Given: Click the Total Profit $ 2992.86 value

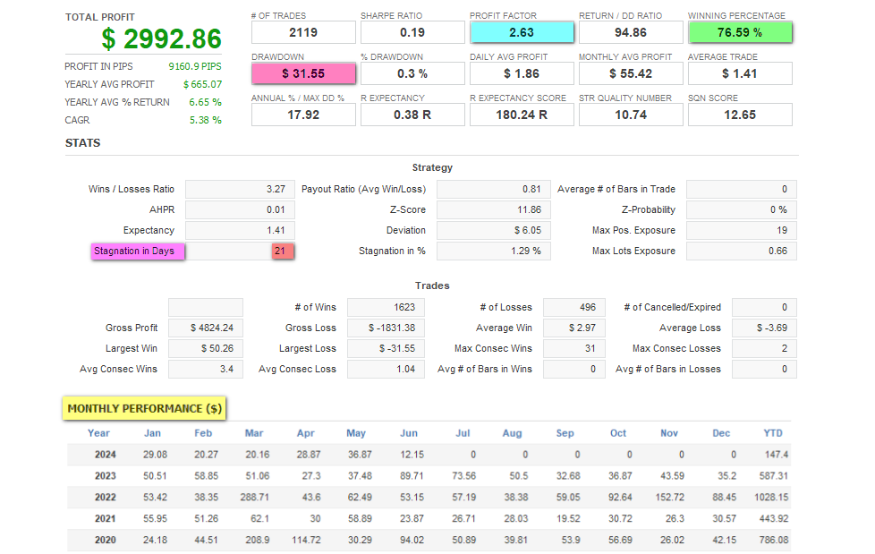Looking at the screenshot, I should [x=161, y=38].
